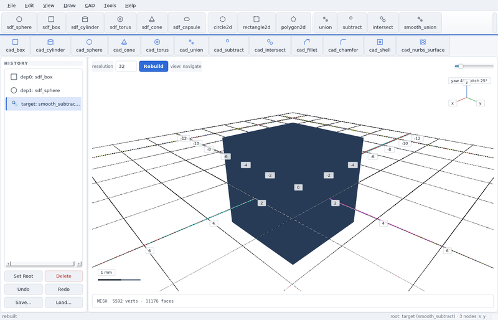Open the Draw menu

(x=70, y=6)
